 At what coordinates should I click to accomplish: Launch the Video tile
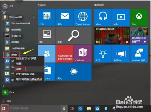pyautogui.click(x=121, y=18)
